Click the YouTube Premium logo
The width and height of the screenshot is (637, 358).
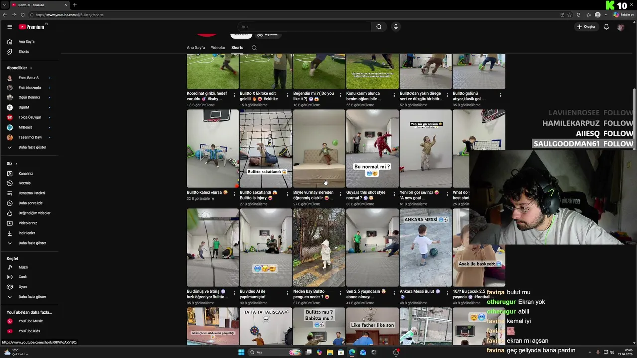(33, 27)
